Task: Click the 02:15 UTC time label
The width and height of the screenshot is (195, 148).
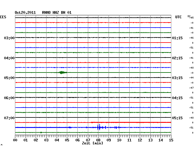Action: pyautogui.click(x=177, y=58)
